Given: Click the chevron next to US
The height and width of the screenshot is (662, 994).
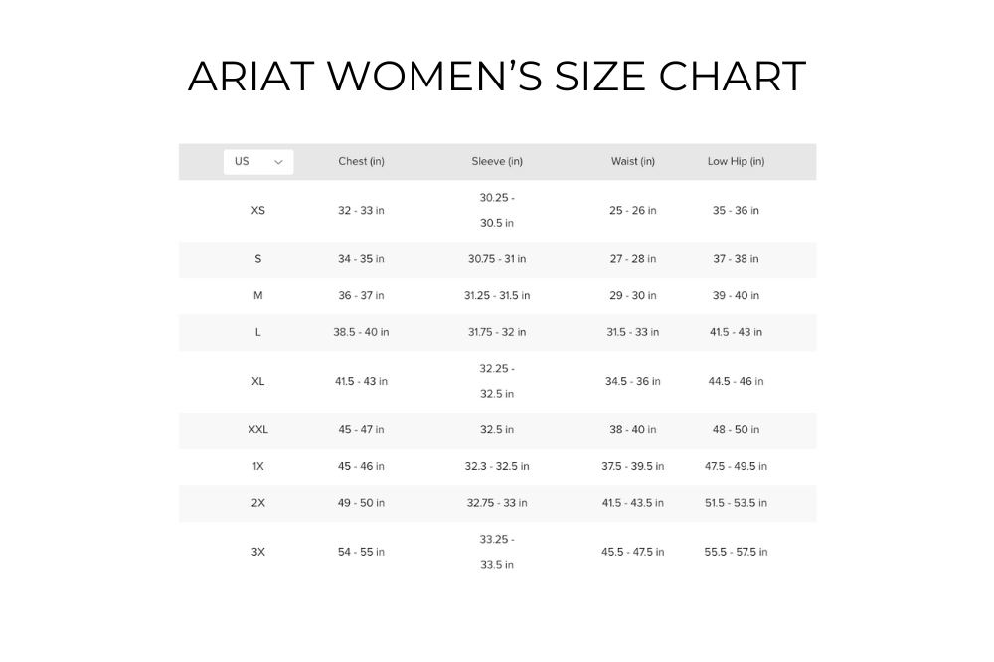Looking at the screenshot, I should (x=279, y=161).
